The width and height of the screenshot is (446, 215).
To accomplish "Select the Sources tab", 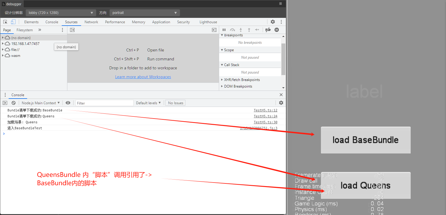I will click(71, 22).
